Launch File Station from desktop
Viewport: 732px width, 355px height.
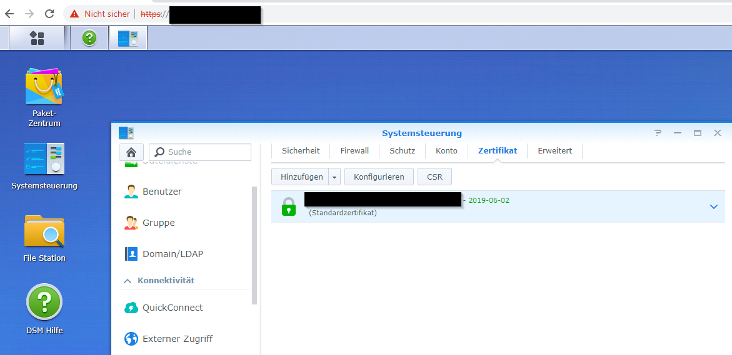click(x=44, y=231)
